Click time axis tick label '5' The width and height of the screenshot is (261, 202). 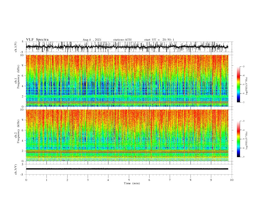(129, 180)
